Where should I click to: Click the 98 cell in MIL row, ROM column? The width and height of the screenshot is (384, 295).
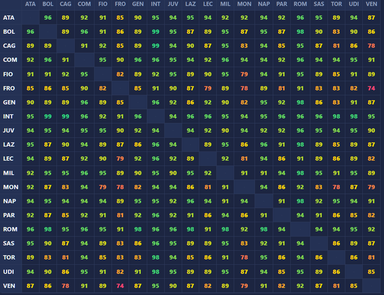[x=300, y=173]
